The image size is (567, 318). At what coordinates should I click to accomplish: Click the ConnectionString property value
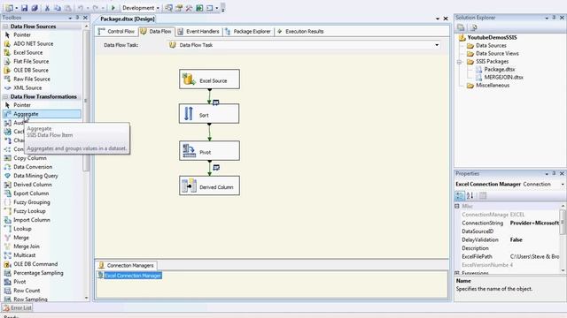[x=534, y=223]
